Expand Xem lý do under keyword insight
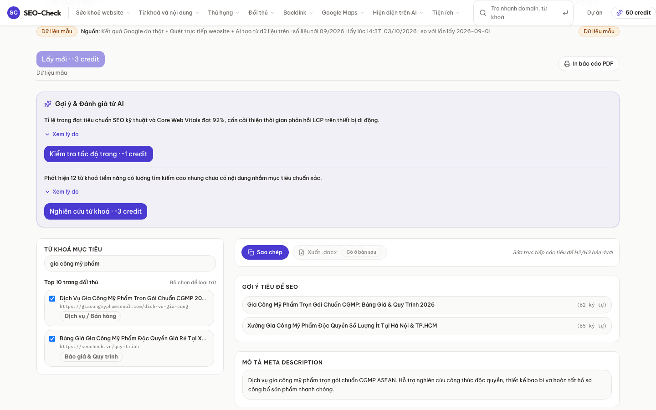 tap(62, 192)
